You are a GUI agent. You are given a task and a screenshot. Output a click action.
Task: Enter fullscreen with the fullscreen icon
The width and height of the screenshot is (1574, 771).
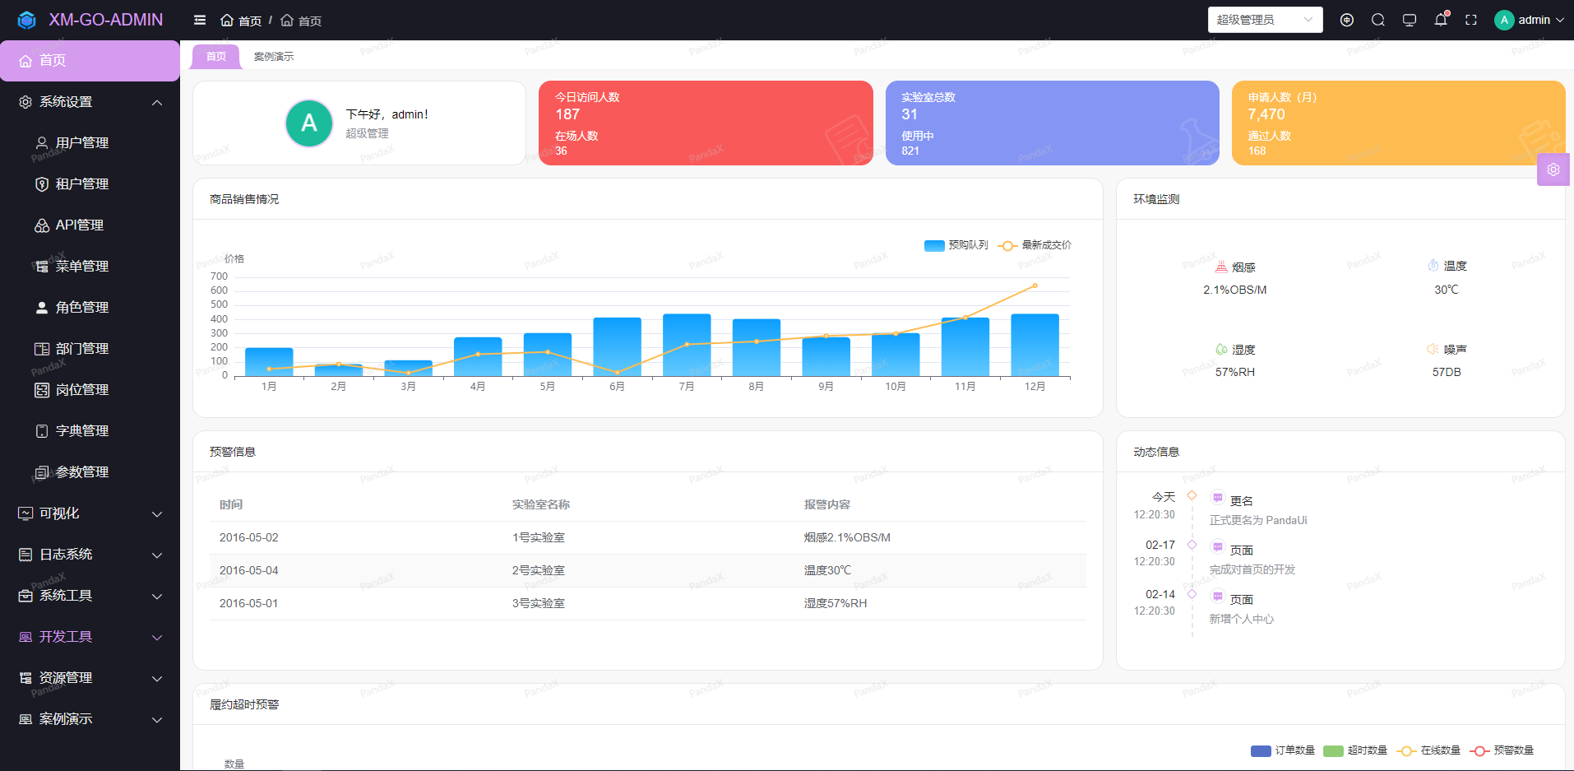coord(1471,20)
